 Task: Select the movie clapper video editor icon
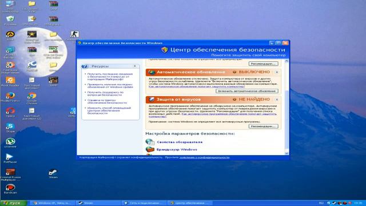[x=32, y=34]
